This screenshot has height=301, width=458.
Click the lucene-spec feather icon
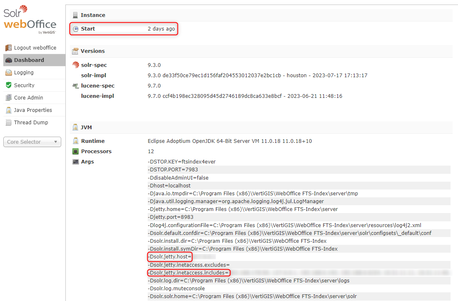76,85
